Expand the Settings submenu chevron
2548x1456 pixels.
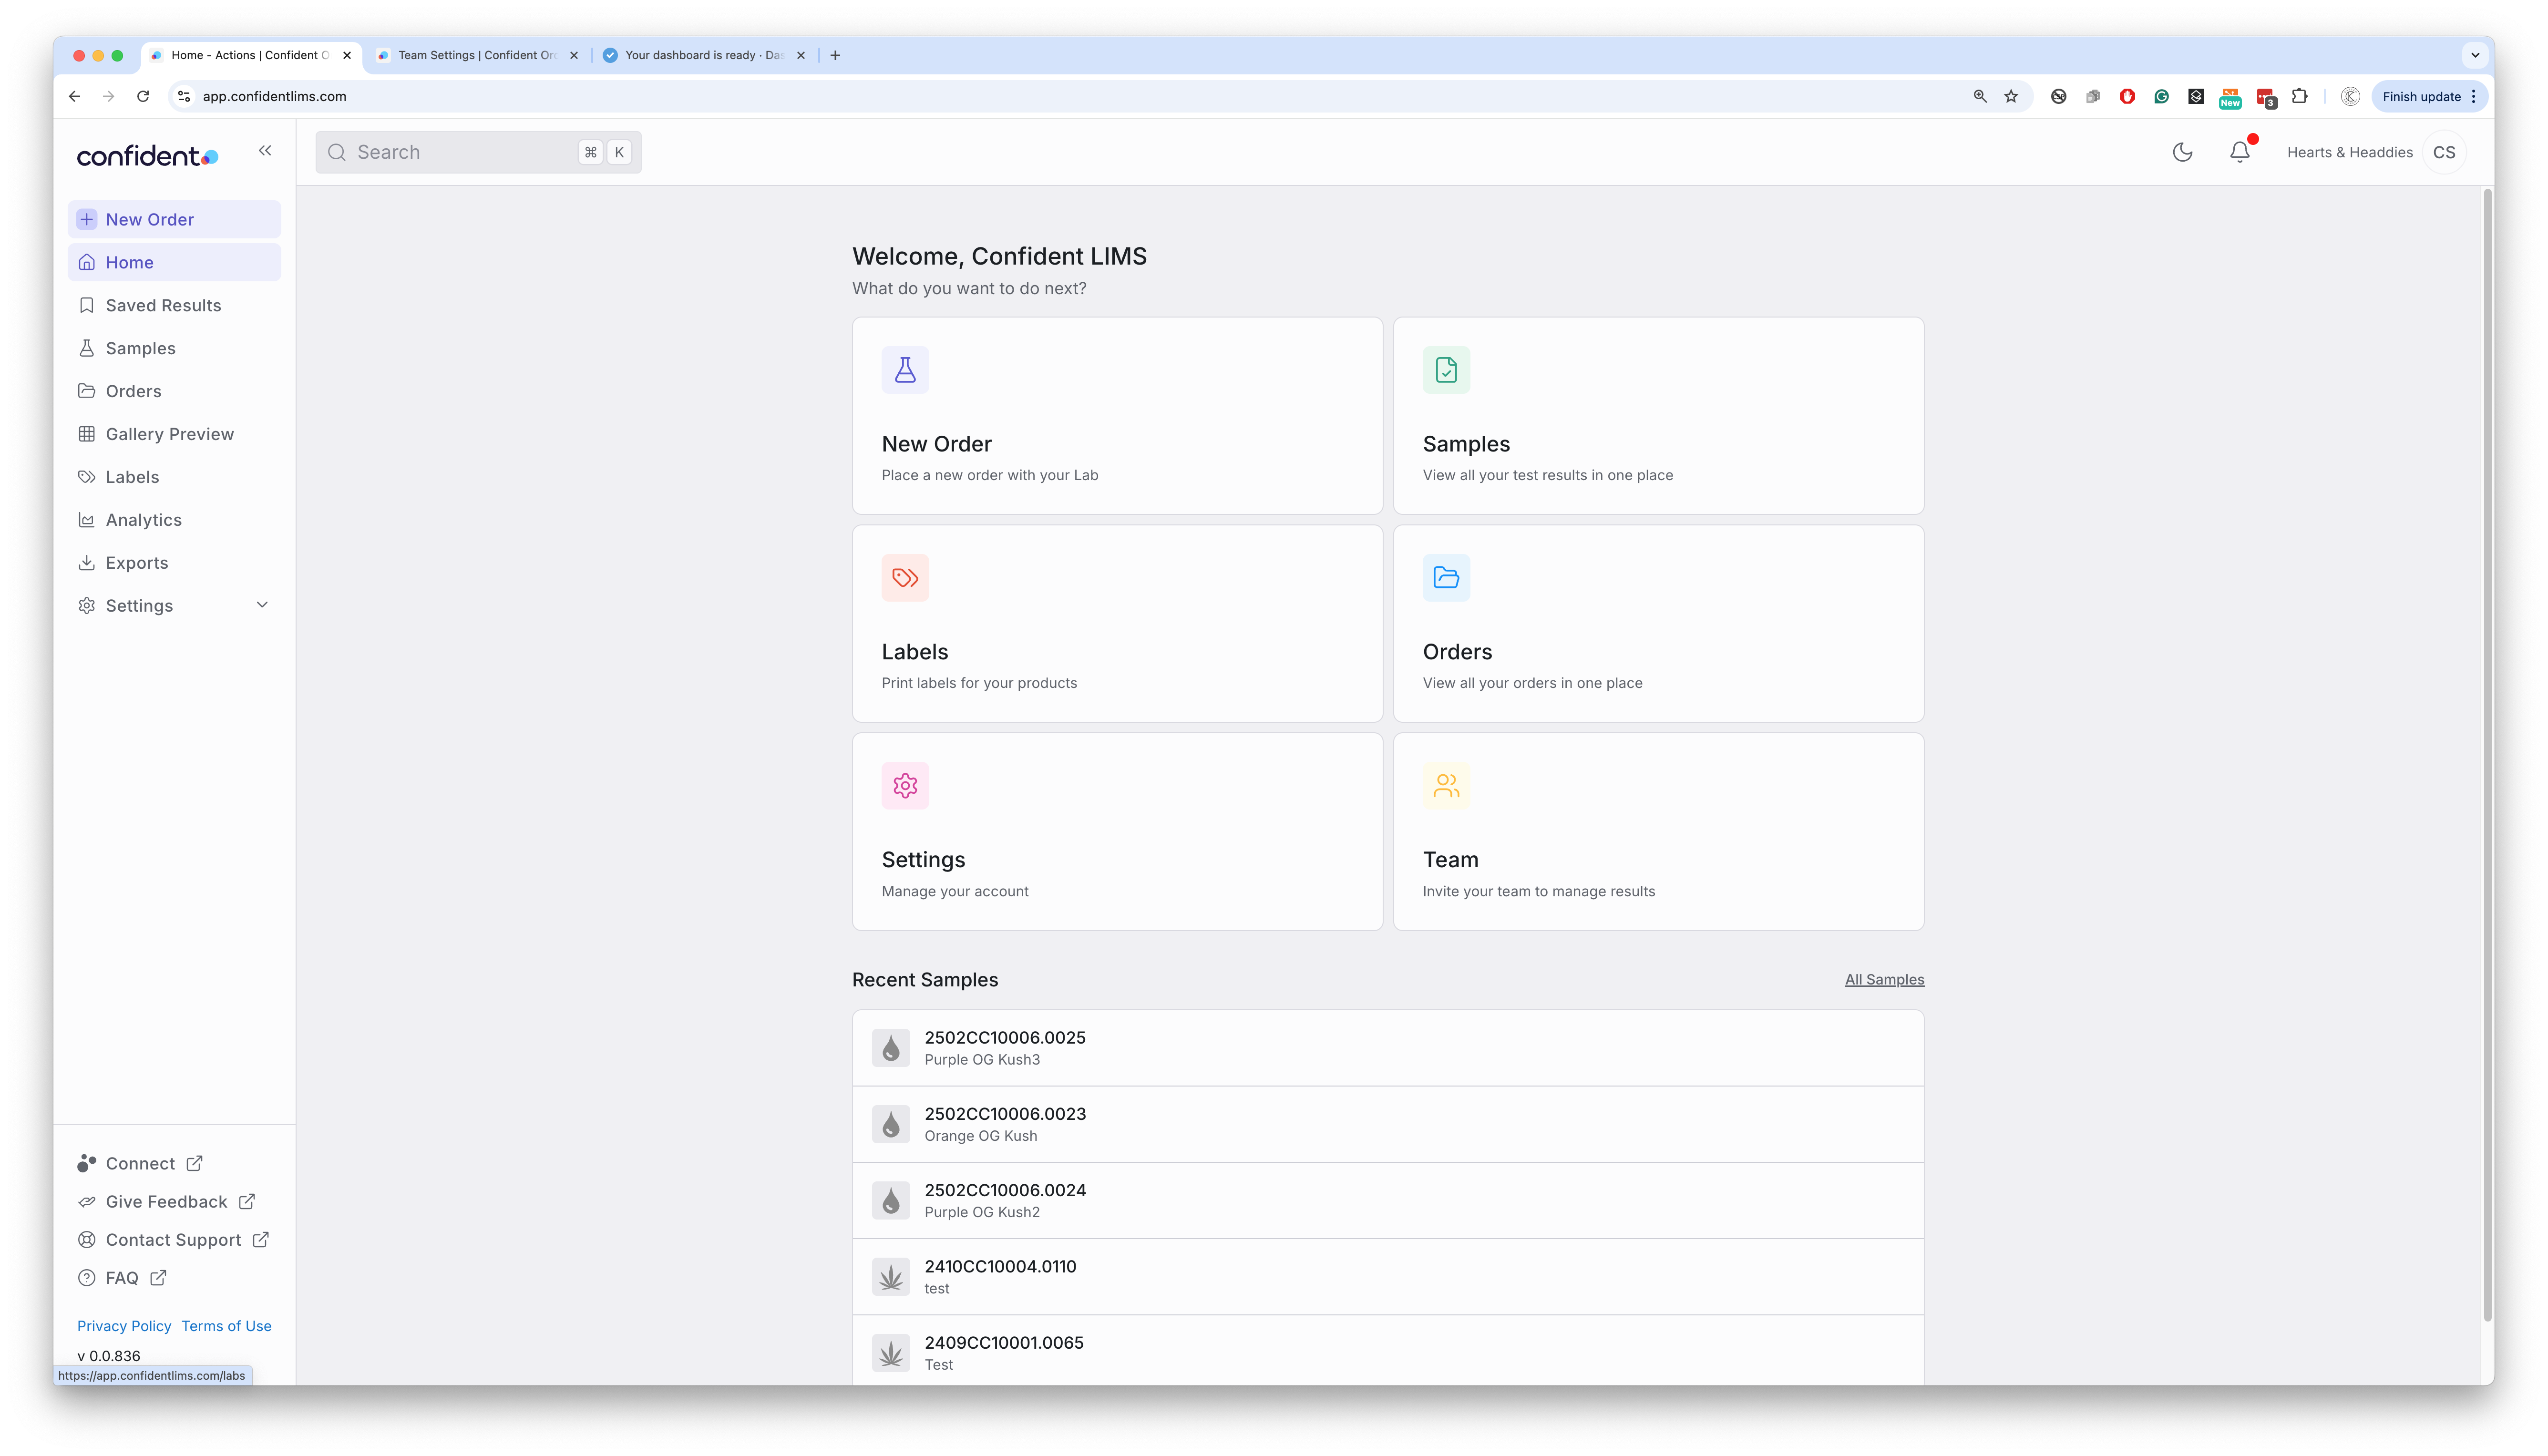click(x=262, y=605)
